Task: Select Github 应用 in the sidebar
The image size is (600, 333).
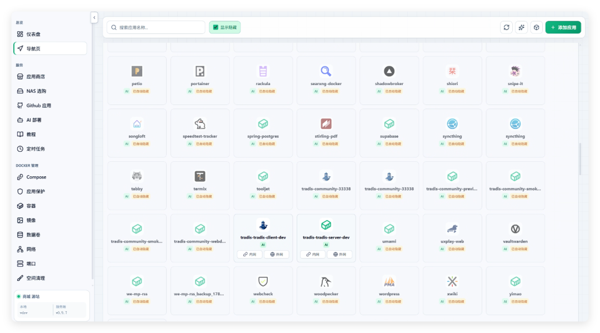Action: tap(50, 106)
